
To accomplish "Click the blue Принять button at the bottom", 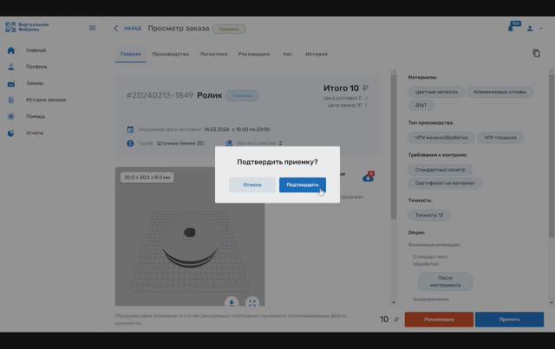I will click(509, 320).
